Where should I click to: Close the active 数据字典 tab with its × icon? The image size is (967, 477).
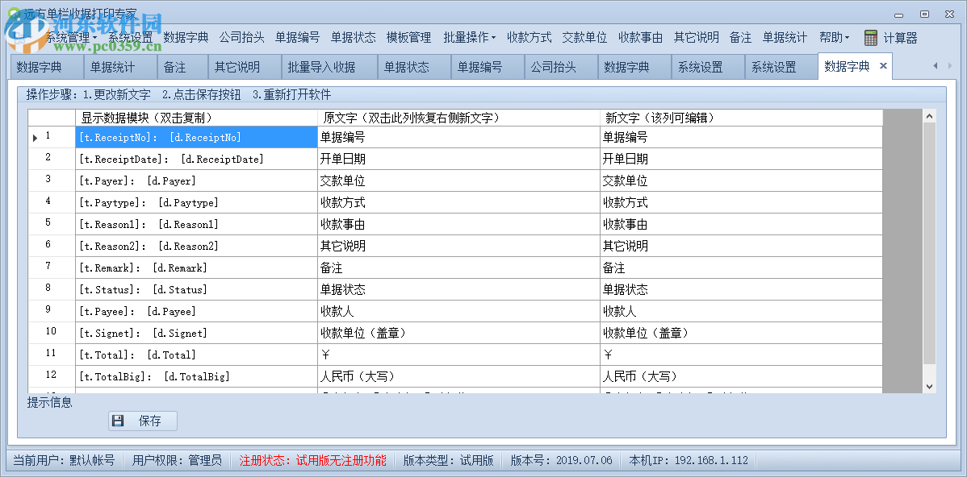(x=881, y=67)
